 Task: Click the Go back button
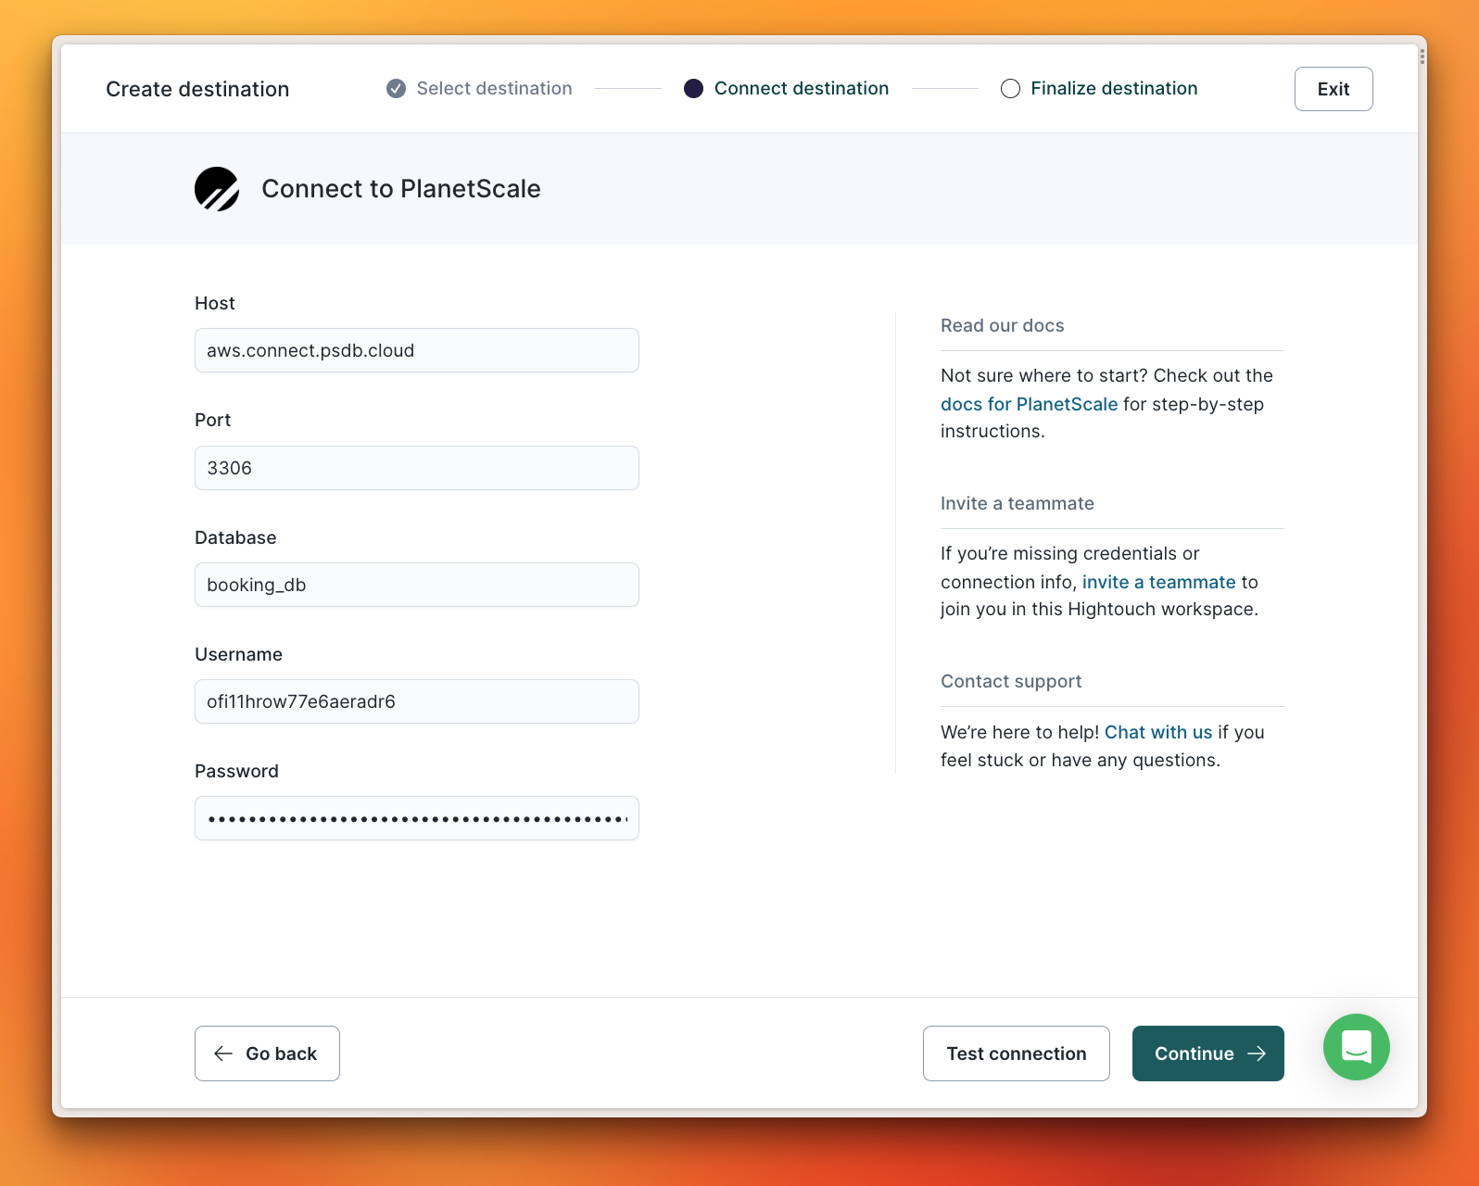click(x=267, y=1054)
